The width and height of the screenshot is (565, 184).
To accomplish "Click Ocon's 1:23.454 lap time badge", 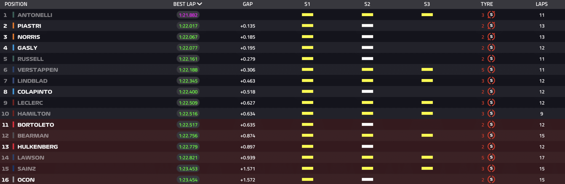I will (188, 180).
